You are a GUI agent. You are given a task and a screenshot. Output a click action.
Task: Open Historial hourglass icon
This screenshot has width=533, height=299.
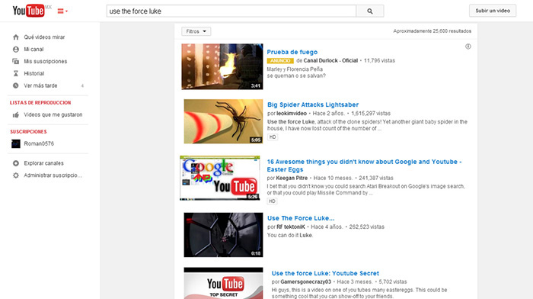coord(16,73)
